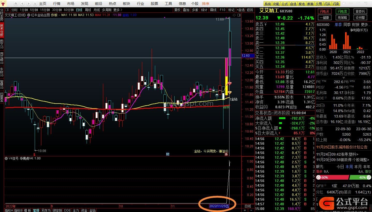The height and width of the screenshot is (212, 372).
Task: Go forward with the right arrow icon
Action: coord(28,4)
